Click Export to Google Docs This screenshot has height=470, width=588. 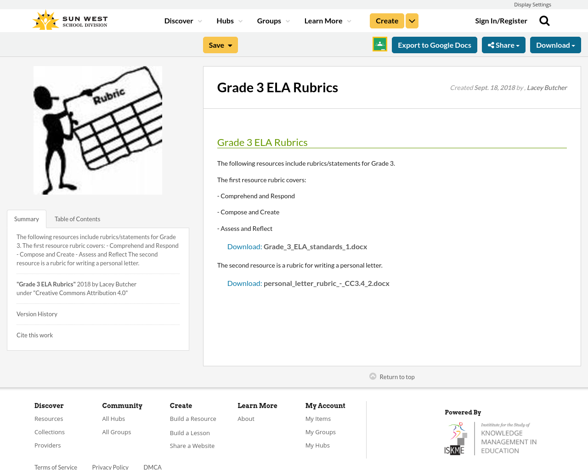pyautogui.click(x=434, y=45)
